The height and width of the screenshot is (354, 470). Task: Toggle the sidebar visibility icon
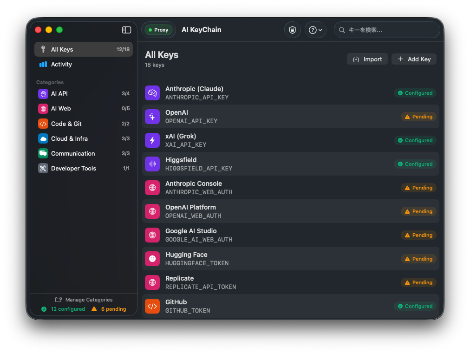126,30
